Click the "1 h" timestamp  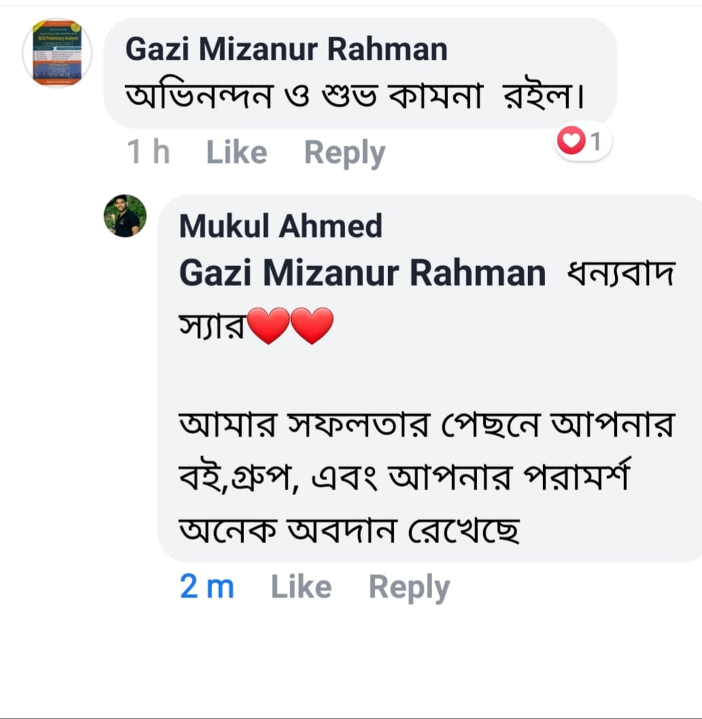pyautogui.click(x=148, y=153)
